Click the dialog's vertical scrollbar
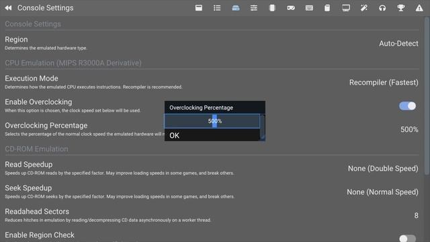 263,128
